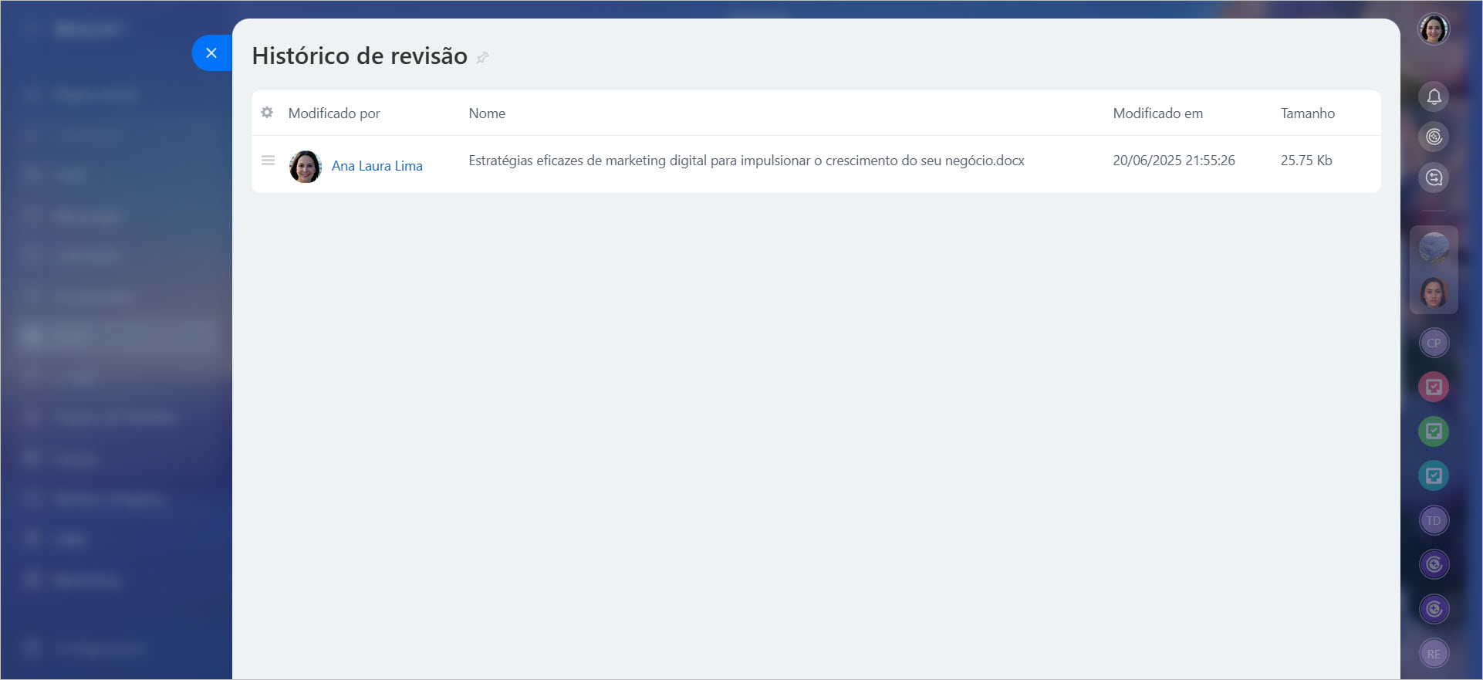1483x680 pixels.
Task: Sort by Tamanho column header
Action: pyautogui.click(x=1307, y=113)
